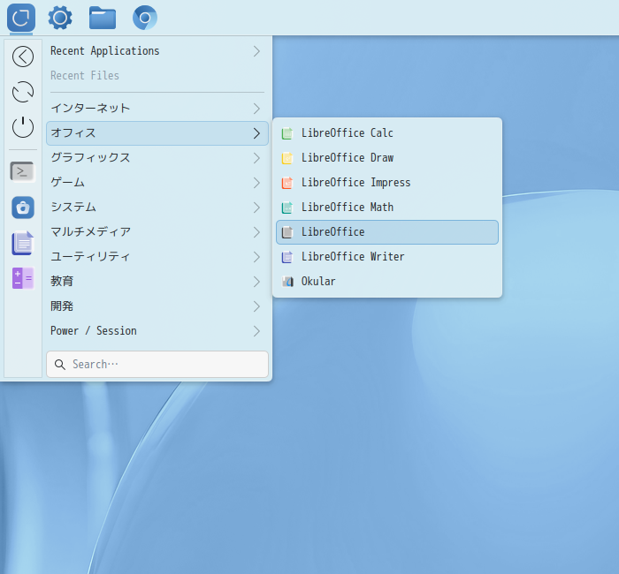This screenshot has height=574, width=619.
Task: Click the circular arrows session icon
Action: click(23, 92)
